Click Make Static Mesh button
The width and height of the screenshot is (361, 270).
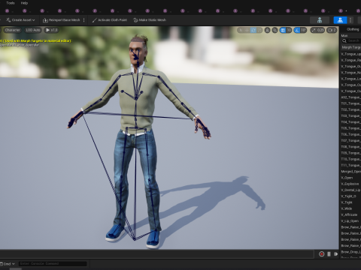150,20
